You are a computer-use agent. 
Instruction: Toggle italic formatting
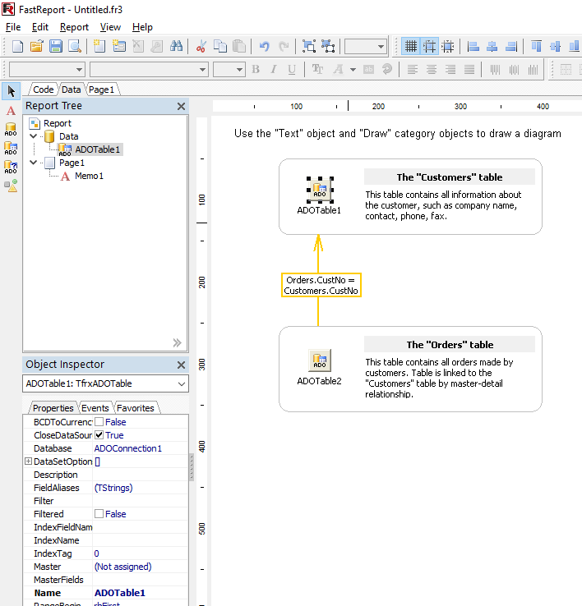[274, 70]
